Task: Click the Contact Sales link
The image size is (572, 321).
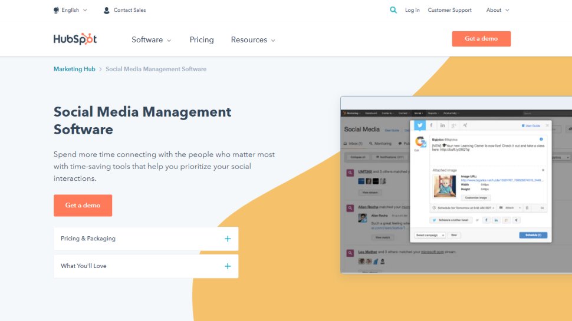Action: click(125, 10)
